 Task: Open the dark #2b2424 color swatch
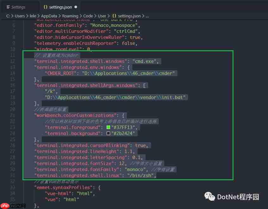tap(108, 133)
